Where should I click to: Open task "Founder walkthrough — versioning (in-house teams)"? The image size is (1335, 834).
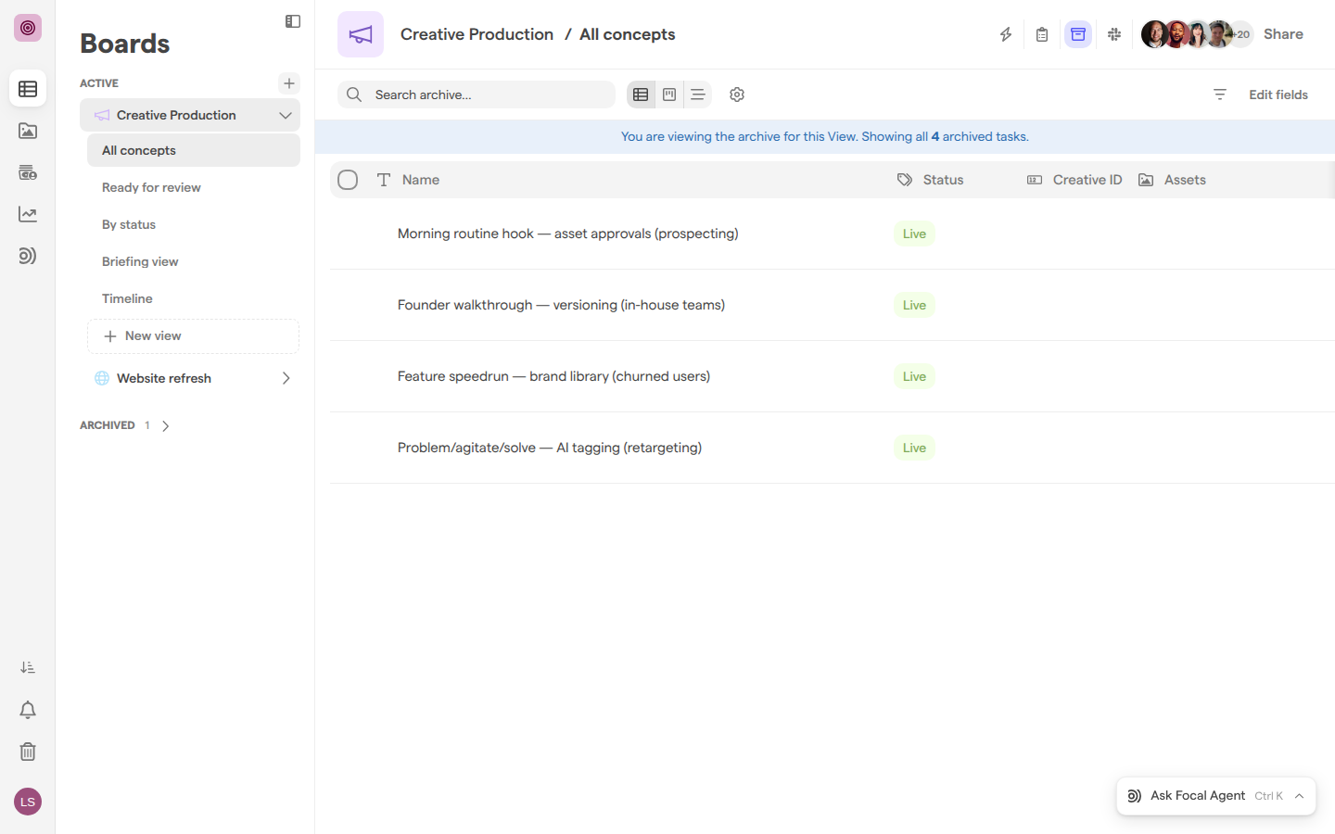[561, 305]
